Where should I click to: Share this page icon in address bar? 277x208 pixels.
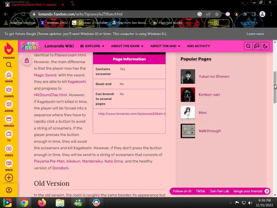click(x=208, y=14)
